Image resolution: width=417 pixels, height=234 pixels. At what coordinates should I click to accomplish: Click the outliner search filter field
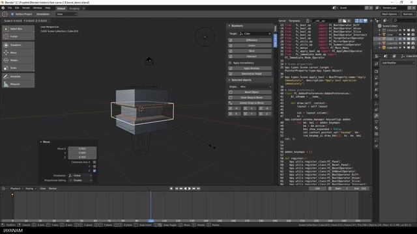(404, 20)
